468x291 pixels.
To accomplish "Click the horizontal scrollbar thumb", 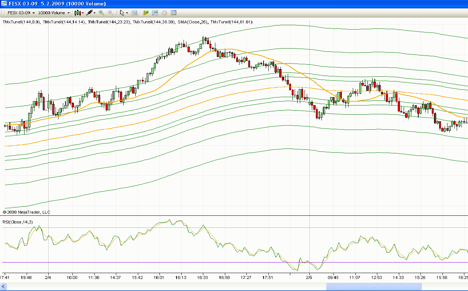I will coord(373,287).
